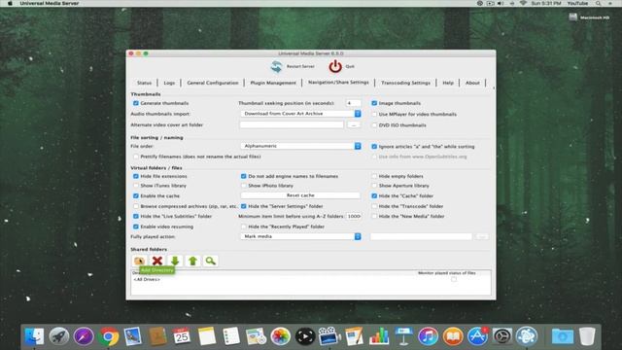Open Numbers bar chart icon in Dock
This screenshot has height=350, width=622.
click(x=379, y=336)
